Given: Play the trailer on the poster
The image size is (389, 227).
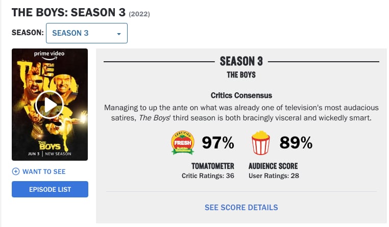Looking at the screenshot, I should (50, 105).
